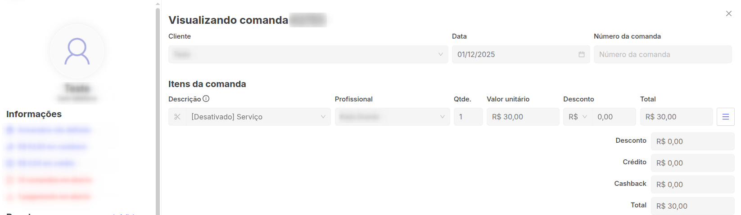Click the summary Desconto value field
Image resolution: width=741 pixels, height=215 pixels.
tap(692, 141)
